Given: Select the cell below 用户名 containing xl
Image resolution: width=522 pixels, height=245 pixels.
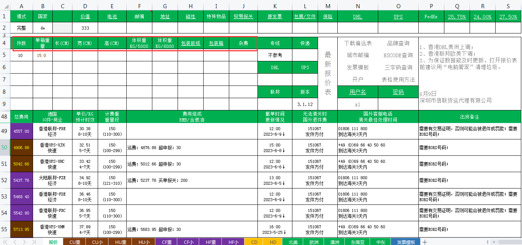Looking at the screenshot, I should pos(357,104).
